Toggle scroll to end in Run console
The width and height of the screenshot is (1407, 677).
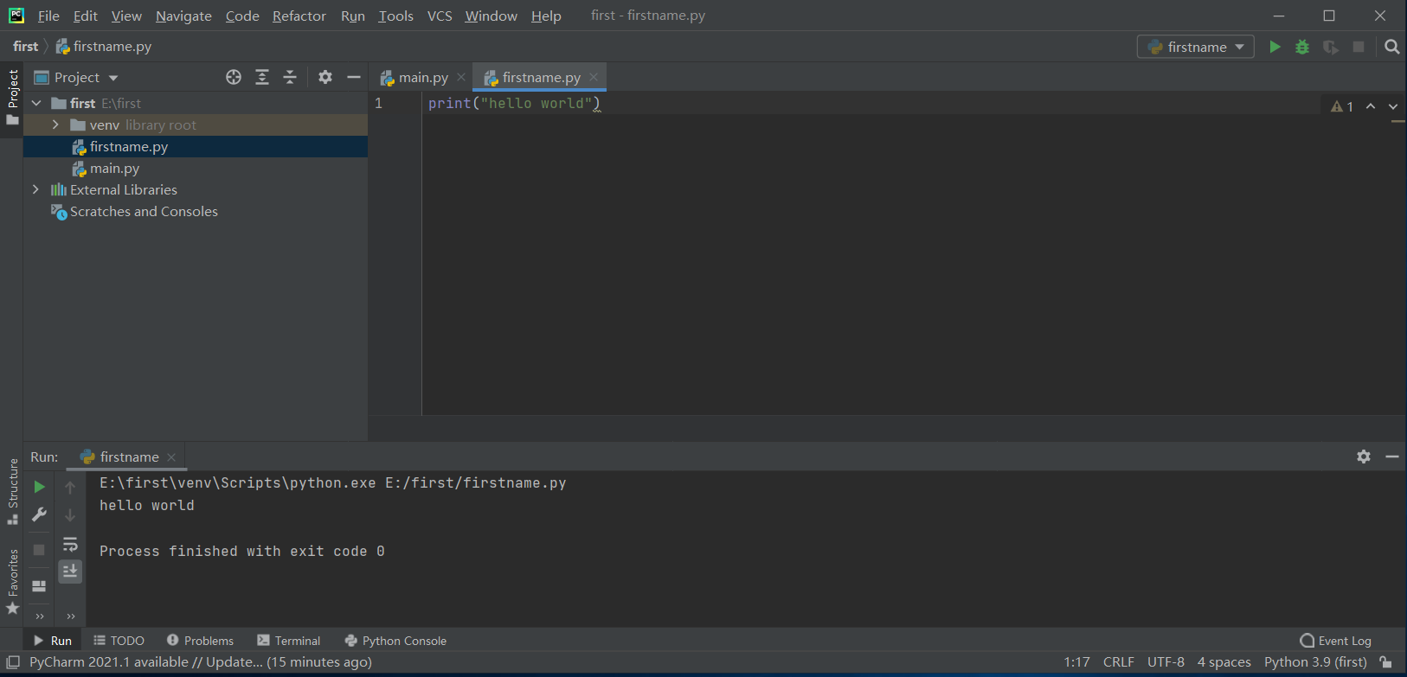point(70,571)
